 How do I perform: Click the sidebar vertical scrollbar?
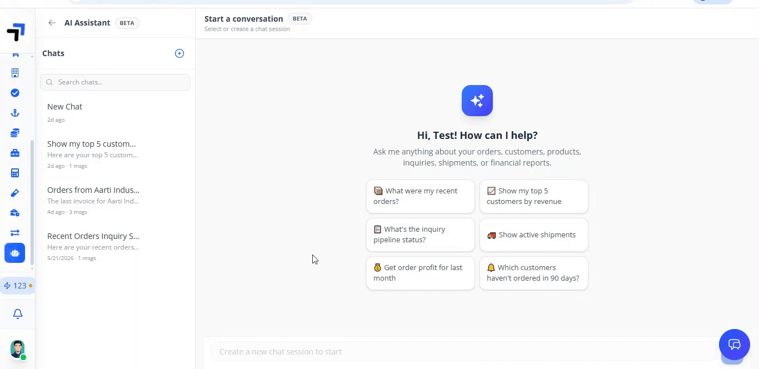tap(32, 203)
